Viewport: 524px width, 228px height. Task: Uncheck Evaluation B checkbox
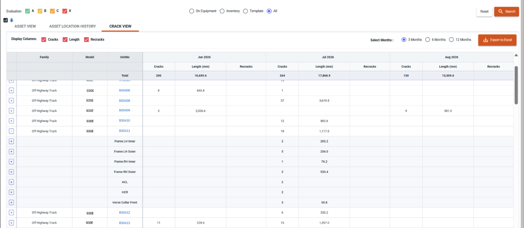40,11
